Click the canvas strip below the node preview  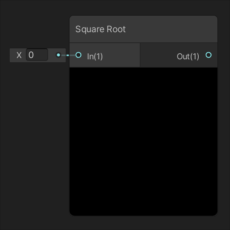click(143, 223)
